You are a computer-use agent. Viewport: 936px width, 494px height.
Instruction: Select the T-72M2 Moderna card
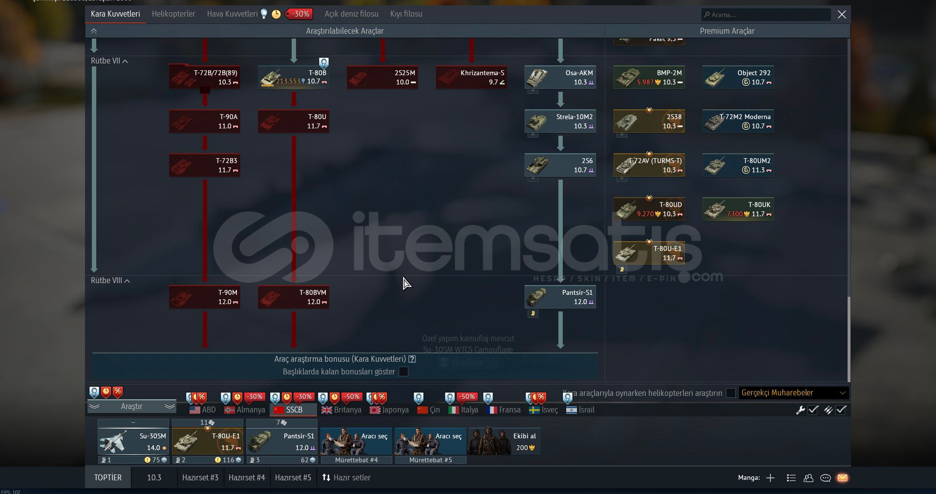pyautogui.click(x=738, y=121)
